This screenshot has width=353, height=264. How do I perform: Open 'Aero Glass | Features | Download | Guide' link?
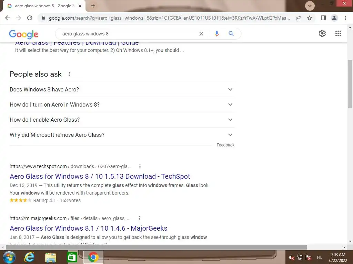[x=77, y=44]
